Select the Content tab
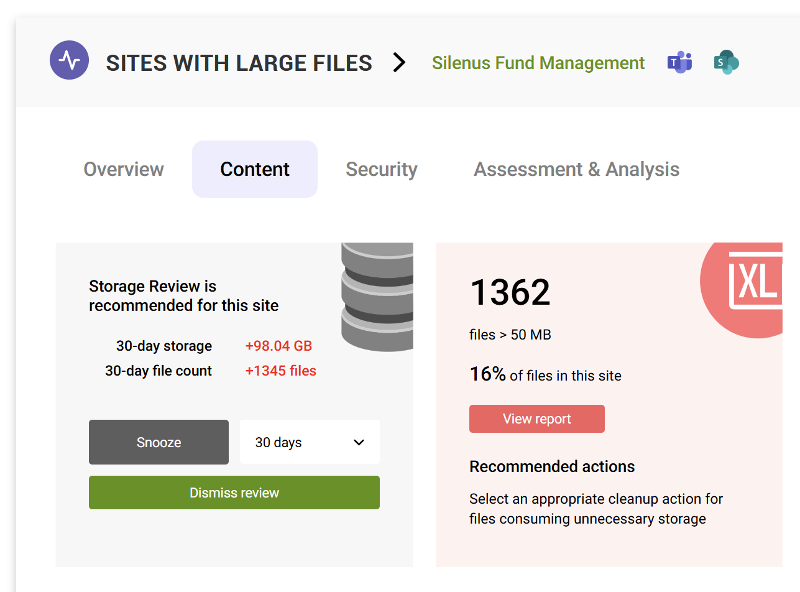 255,169
